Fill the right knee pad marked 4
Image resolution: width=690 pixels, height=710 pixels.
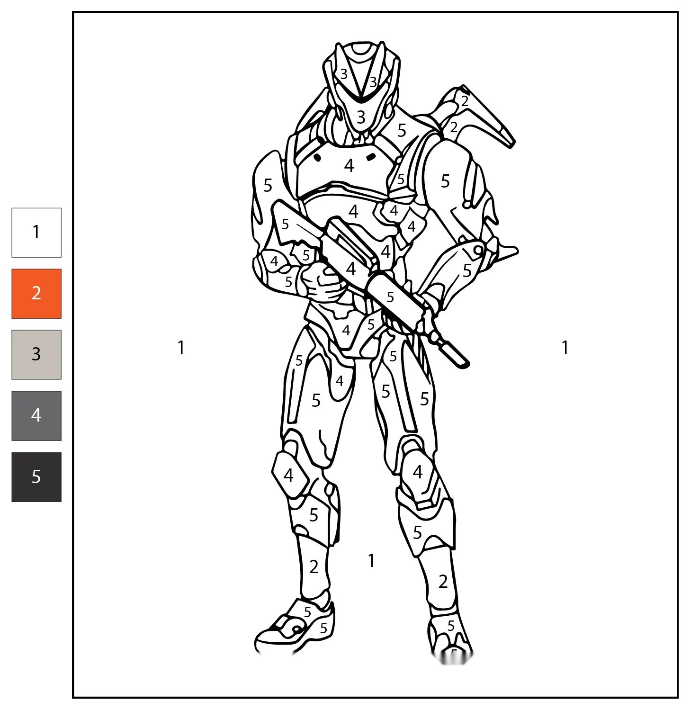[x=417, y=472]
